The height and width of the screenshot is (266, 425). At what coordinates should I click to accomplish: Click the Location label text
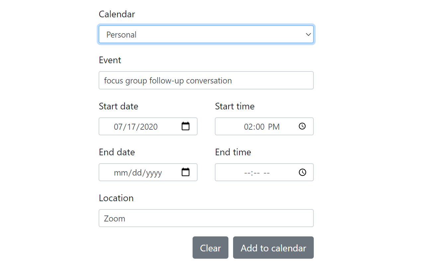(x=116, y=198)
